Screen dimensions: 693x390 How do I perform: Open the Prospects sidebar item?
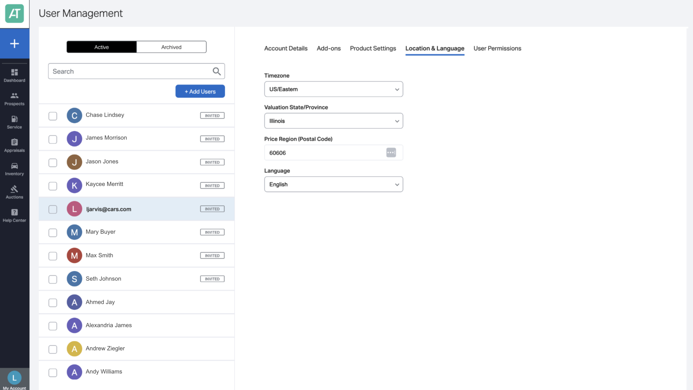[14, 99]
